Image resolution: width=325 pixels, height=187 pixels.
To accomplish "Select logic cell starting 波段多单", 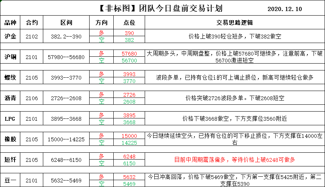I will point(235,77).
